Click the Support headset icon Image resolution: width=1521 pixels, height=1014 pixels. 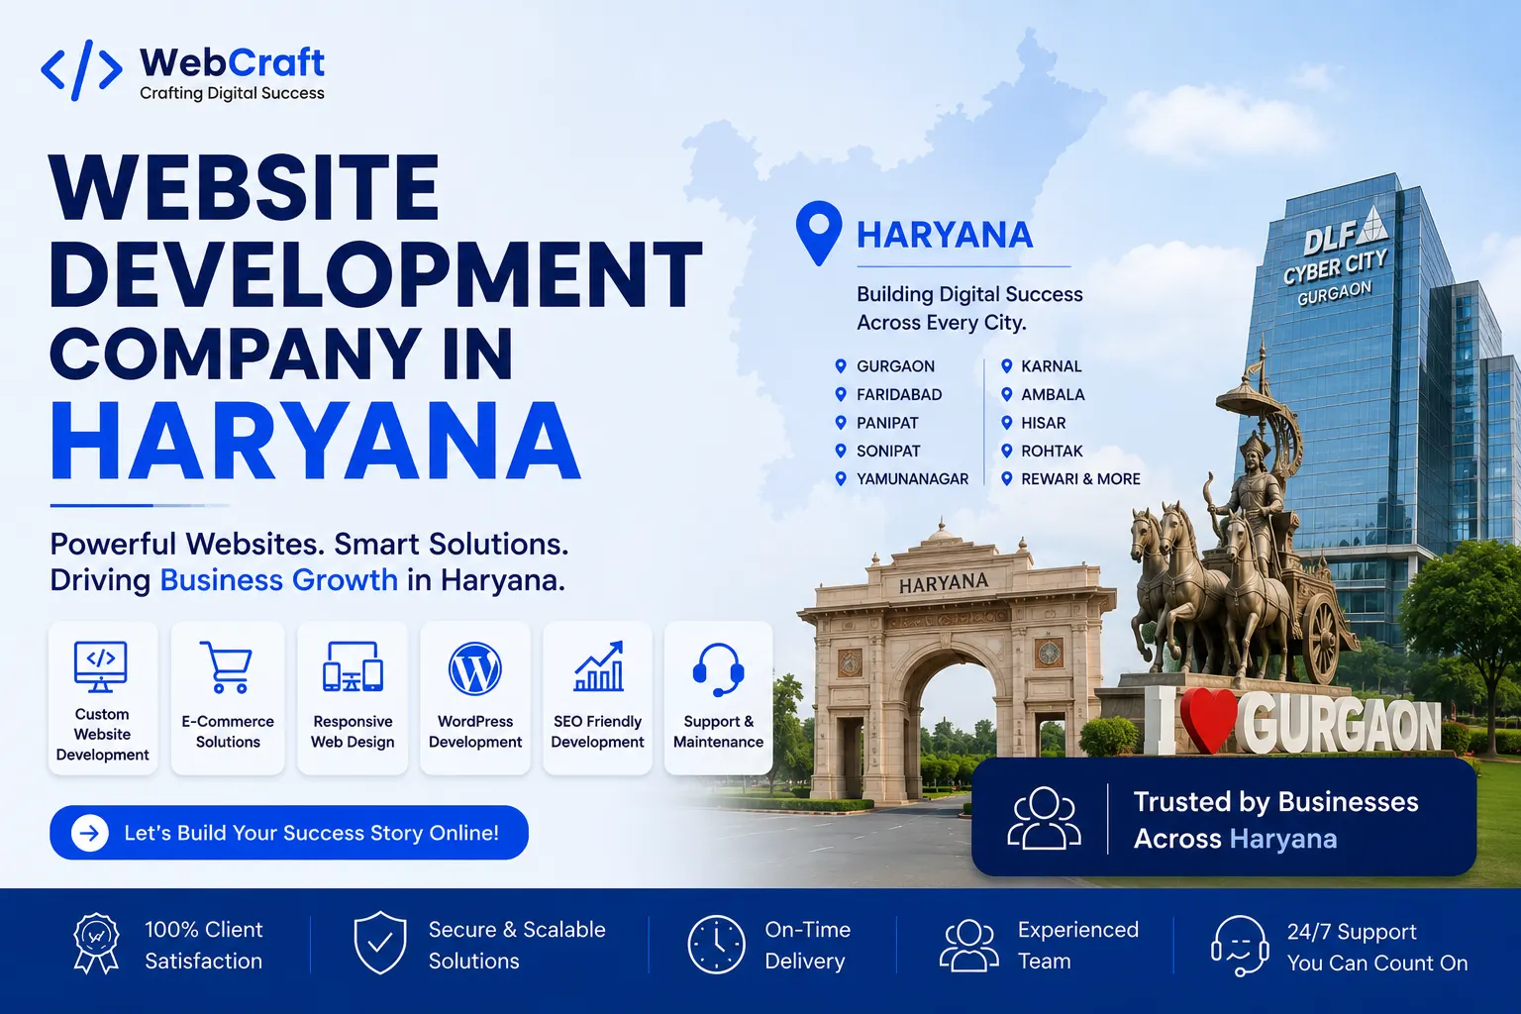(x=718, y=670)
